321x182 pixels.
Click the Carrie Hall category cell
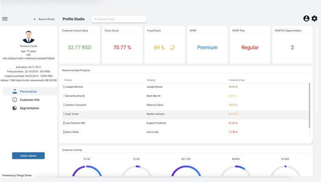[x=152, y=132]
